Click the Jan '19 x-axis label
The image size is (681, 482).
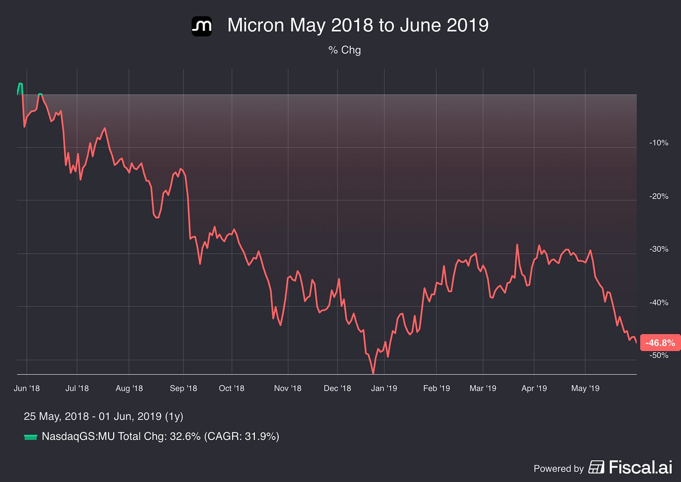point(384,388)
